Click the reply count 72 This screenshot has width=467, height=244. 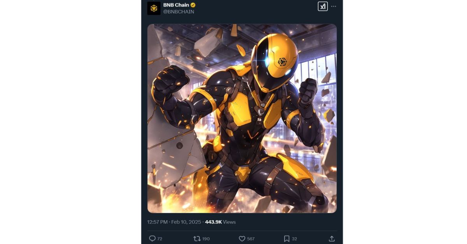[160, 239]
